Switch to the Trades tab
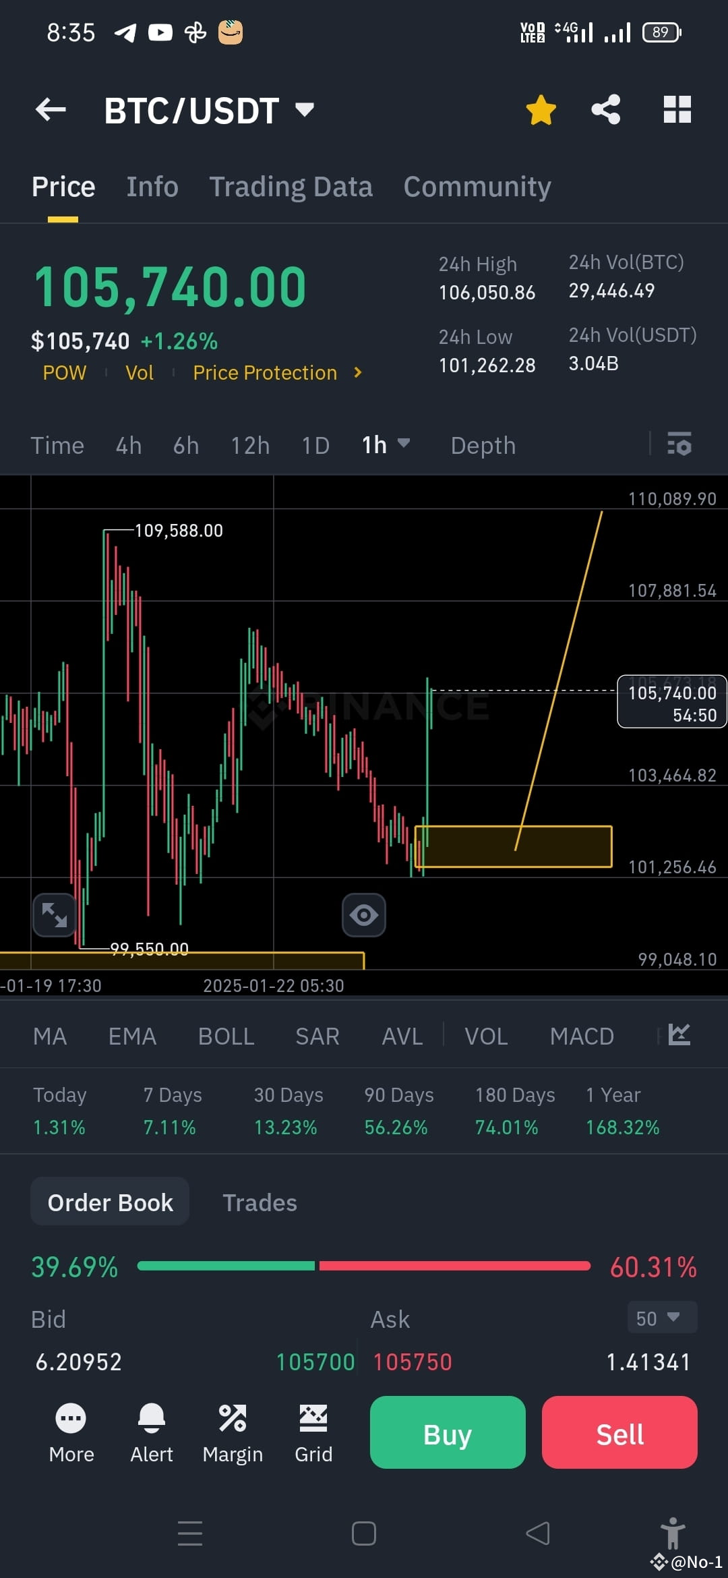Image resolution: width=728 pixels, height=1578 pixels. 260,1202
